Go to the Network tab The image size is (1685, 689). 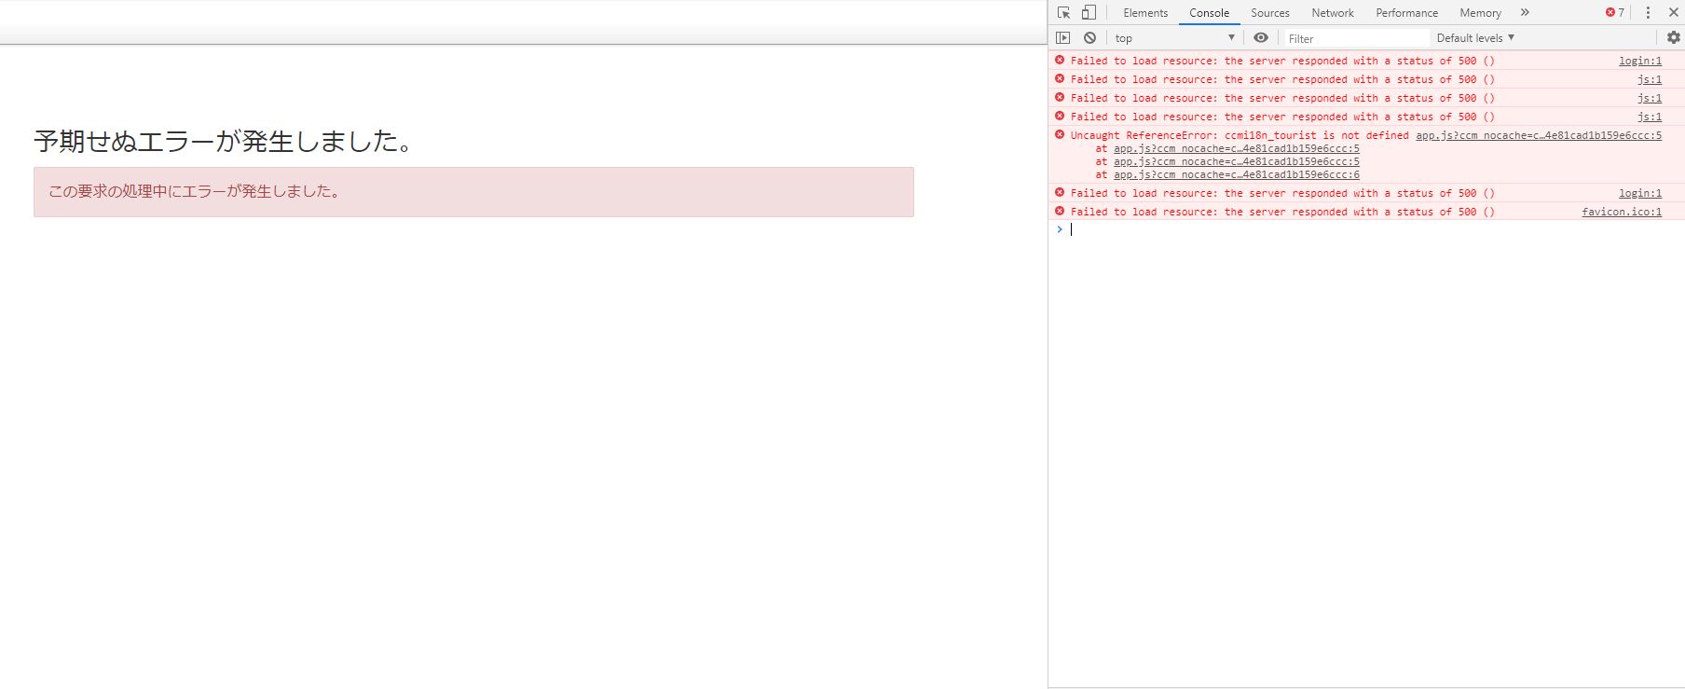click(1333, 13)
